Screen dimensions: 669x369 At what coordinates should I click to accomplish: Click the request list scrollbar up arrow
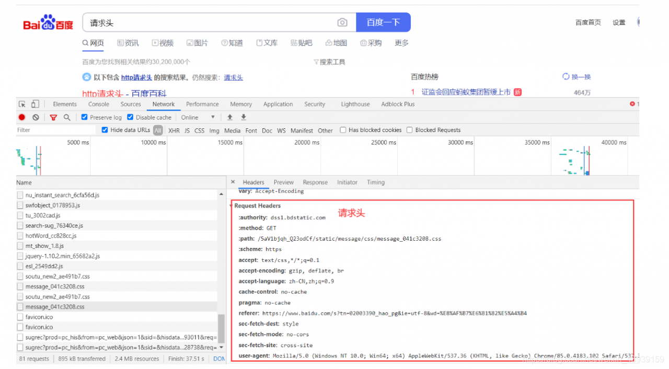point(222,194)
